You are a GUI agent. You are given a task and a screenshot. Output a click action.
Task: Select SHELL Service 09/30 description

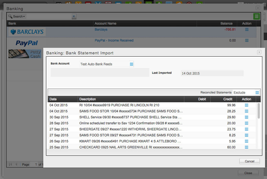pos(130,117)
